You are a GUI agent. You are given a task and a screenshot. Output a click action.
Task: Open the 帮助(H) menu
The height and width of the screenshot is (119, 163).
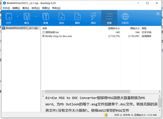click(x=56, y=8)
